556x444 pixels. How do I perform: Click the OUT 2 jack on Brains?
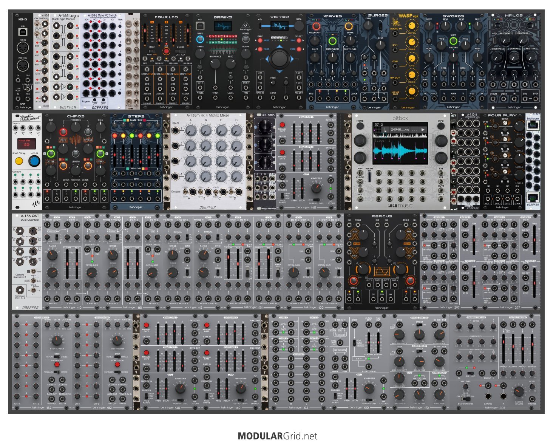pos(246,87)
